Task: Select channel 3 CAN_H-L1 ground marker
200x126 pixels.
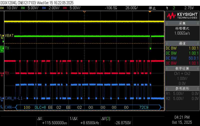Action: coord(2,98)
